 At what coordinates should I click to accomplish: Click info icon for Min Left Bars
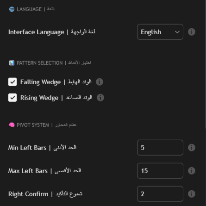(192, 148)
